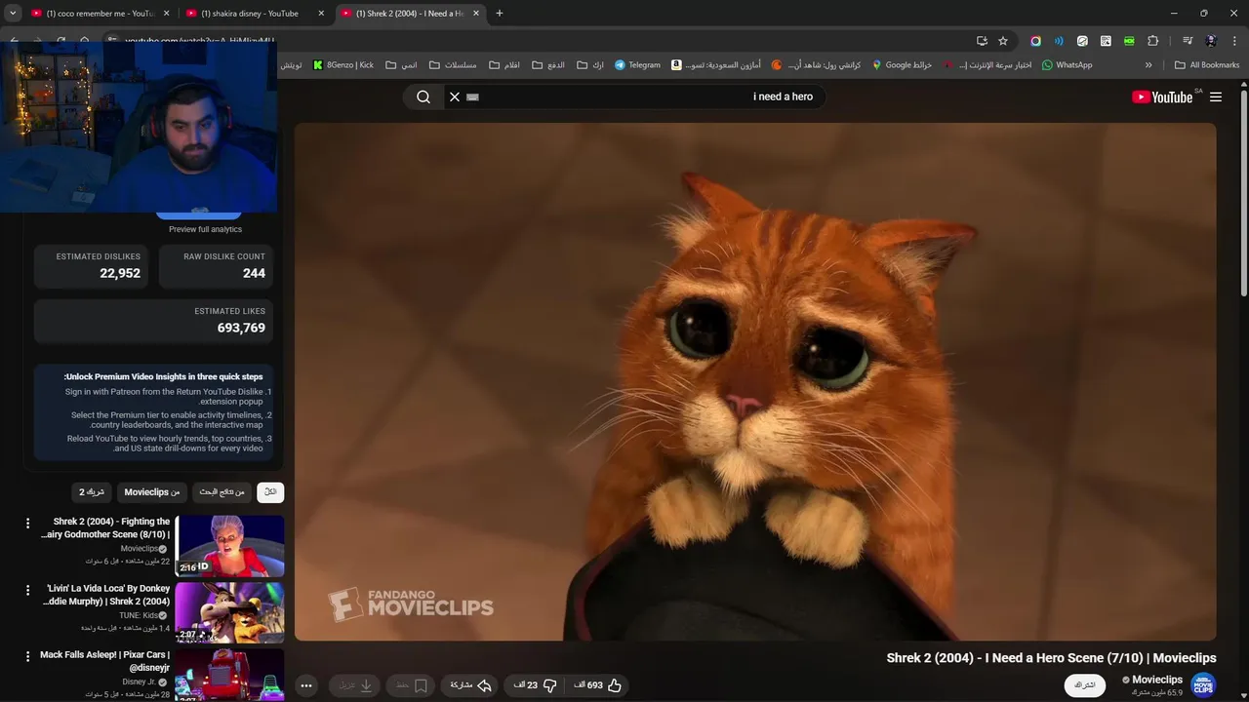This screenshot has width=1249, height=702.
Task: Click Preview full analytics link
Action: (205, 229)
